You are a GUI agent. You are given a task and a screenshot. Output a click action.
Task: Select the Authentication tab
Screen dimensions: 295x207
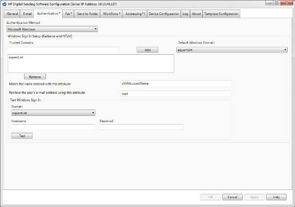click(x=48, y=13)
